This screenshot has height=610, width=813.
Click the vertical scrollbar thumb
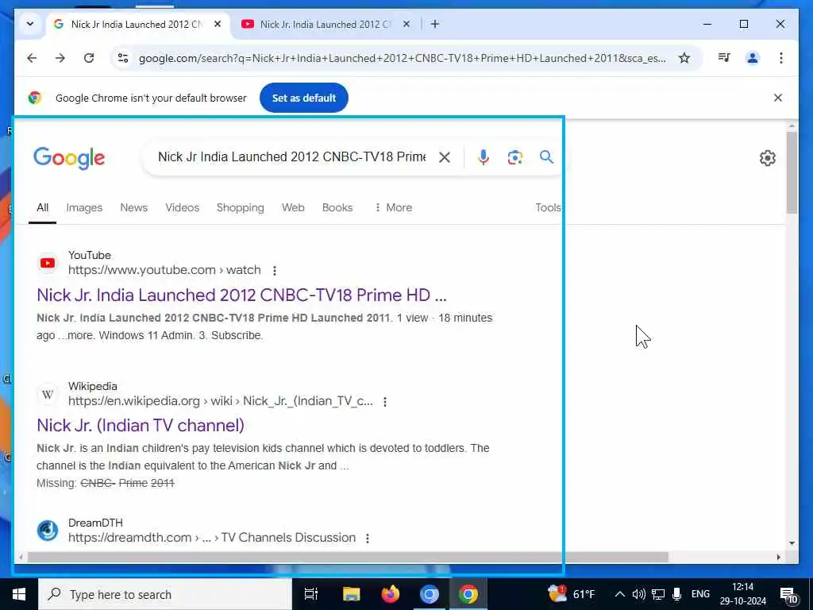tap(792, 172)
